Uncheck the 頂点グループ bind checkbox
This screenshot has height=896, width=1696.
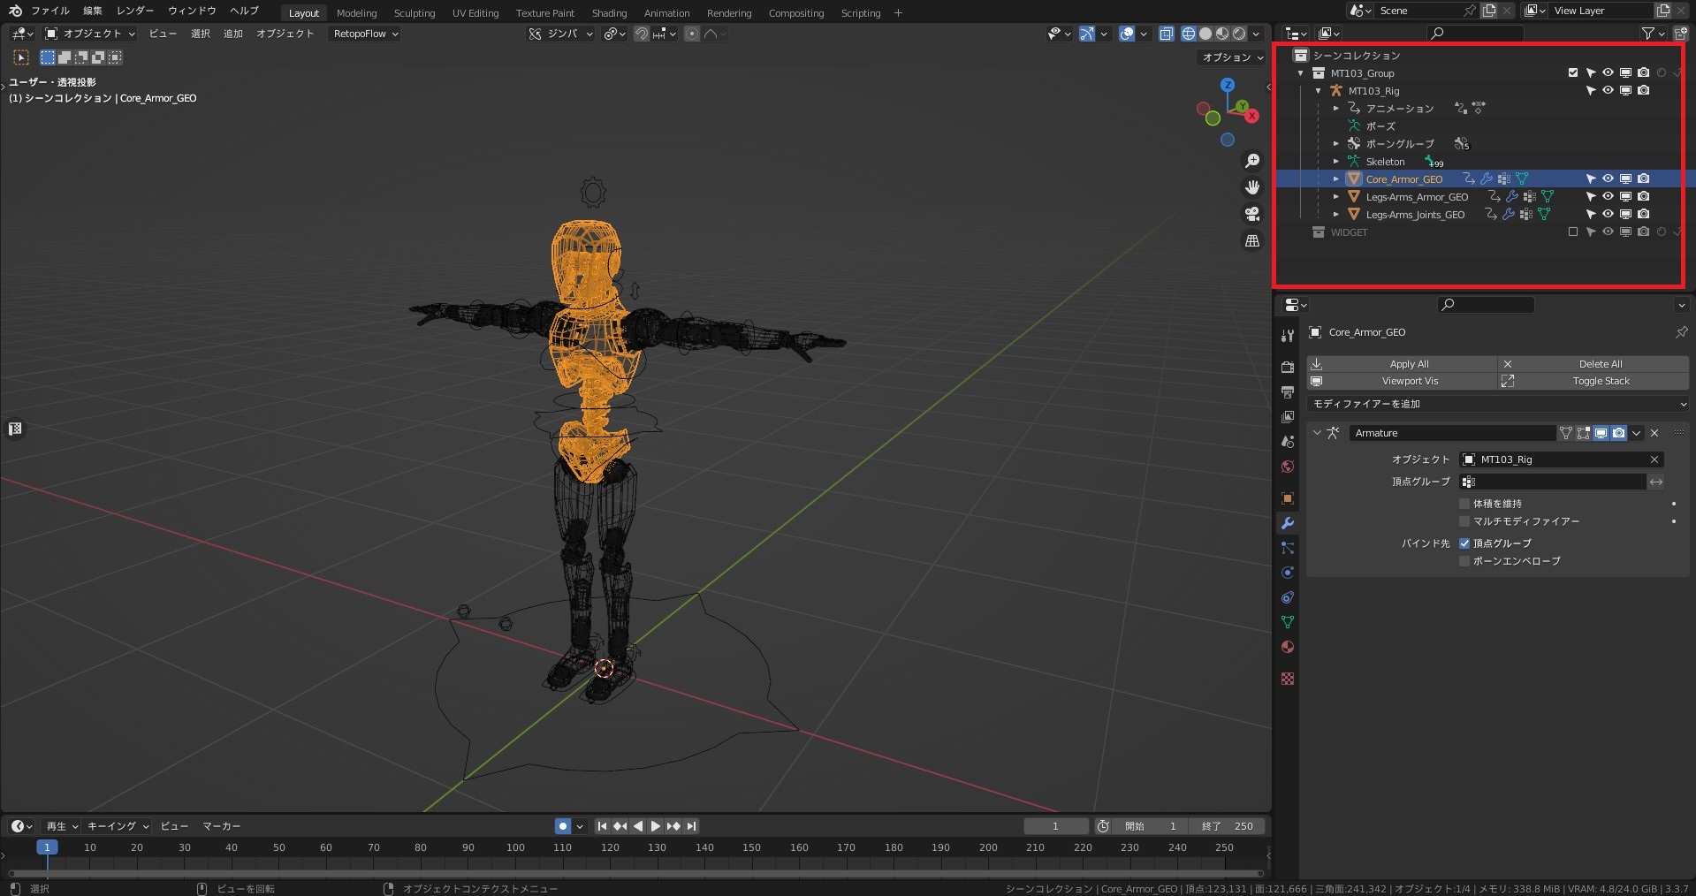click(1464, 543)
